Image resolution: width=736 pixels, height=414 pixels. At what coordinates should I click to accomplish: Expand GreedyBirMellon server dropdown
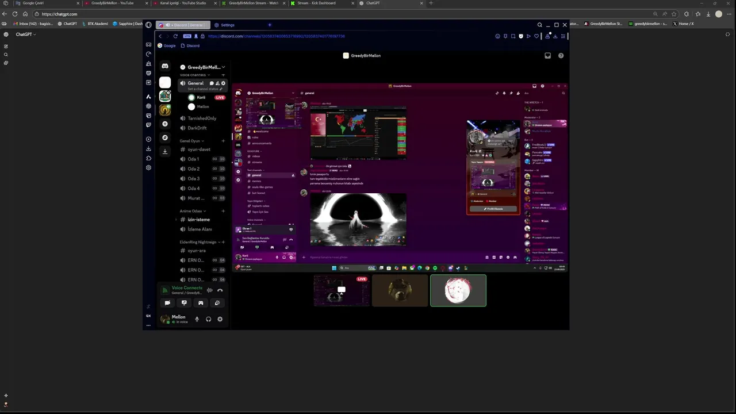click(223, 67)
